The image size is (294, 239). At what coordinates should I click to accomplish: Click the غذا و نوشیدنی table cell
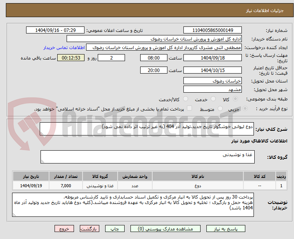coord(100,186)
